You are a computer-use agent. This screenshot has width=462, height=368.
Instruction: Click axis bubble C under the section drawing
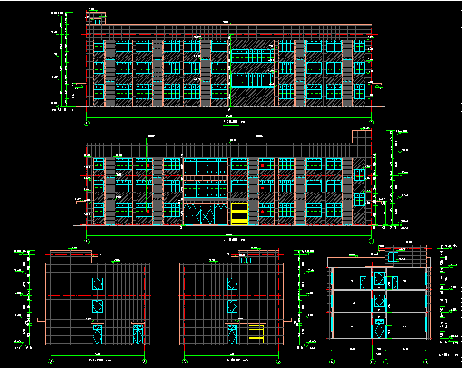386,362
